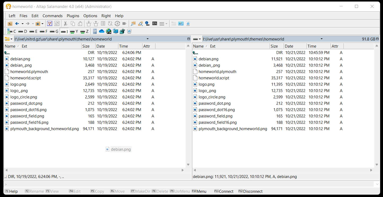
Task: Click the panel view mode icon
Action: point(162,24)
